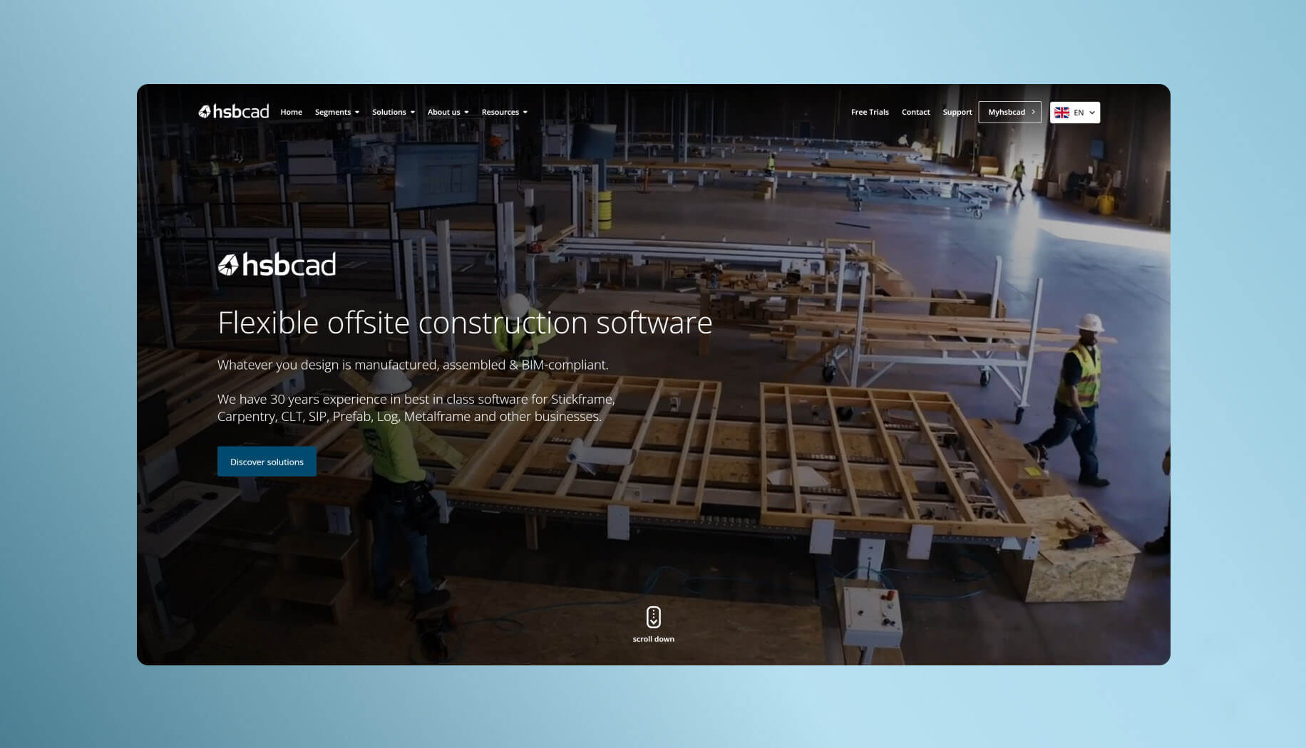Viewport: 1306px width, 748px height.
Task: Click the "Flexible offsite construction software" headline
Action: tap(464, 323)
